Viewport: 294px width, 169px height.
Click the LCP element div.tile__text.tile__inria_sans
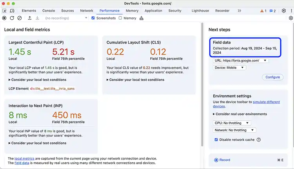[x=52, y=88]
